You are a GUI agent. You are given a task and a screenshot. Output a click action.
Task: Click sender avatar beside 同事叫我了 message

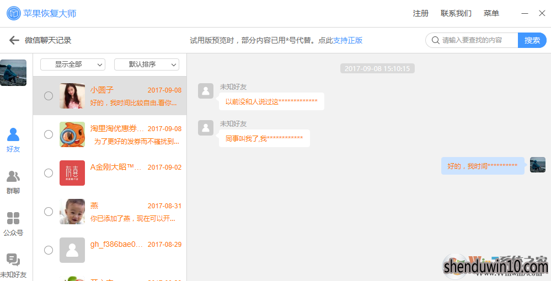tap(206, 128)
